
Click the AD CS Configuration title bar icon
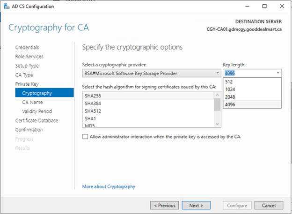pos(7,7)
